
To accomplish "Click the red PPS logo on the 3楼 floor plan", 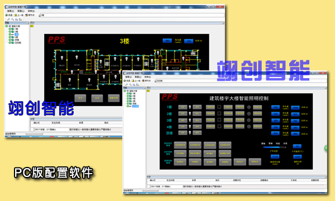I will (x=56, y=40).
